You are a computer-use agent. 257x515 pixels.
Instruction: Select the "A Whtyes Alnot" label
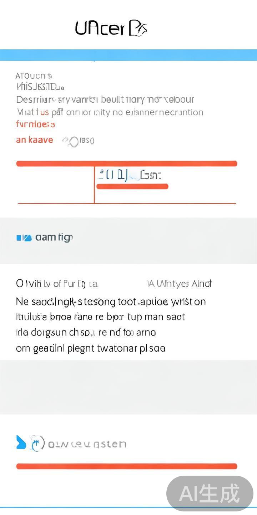pyautogui.click(x=180, y=284)
